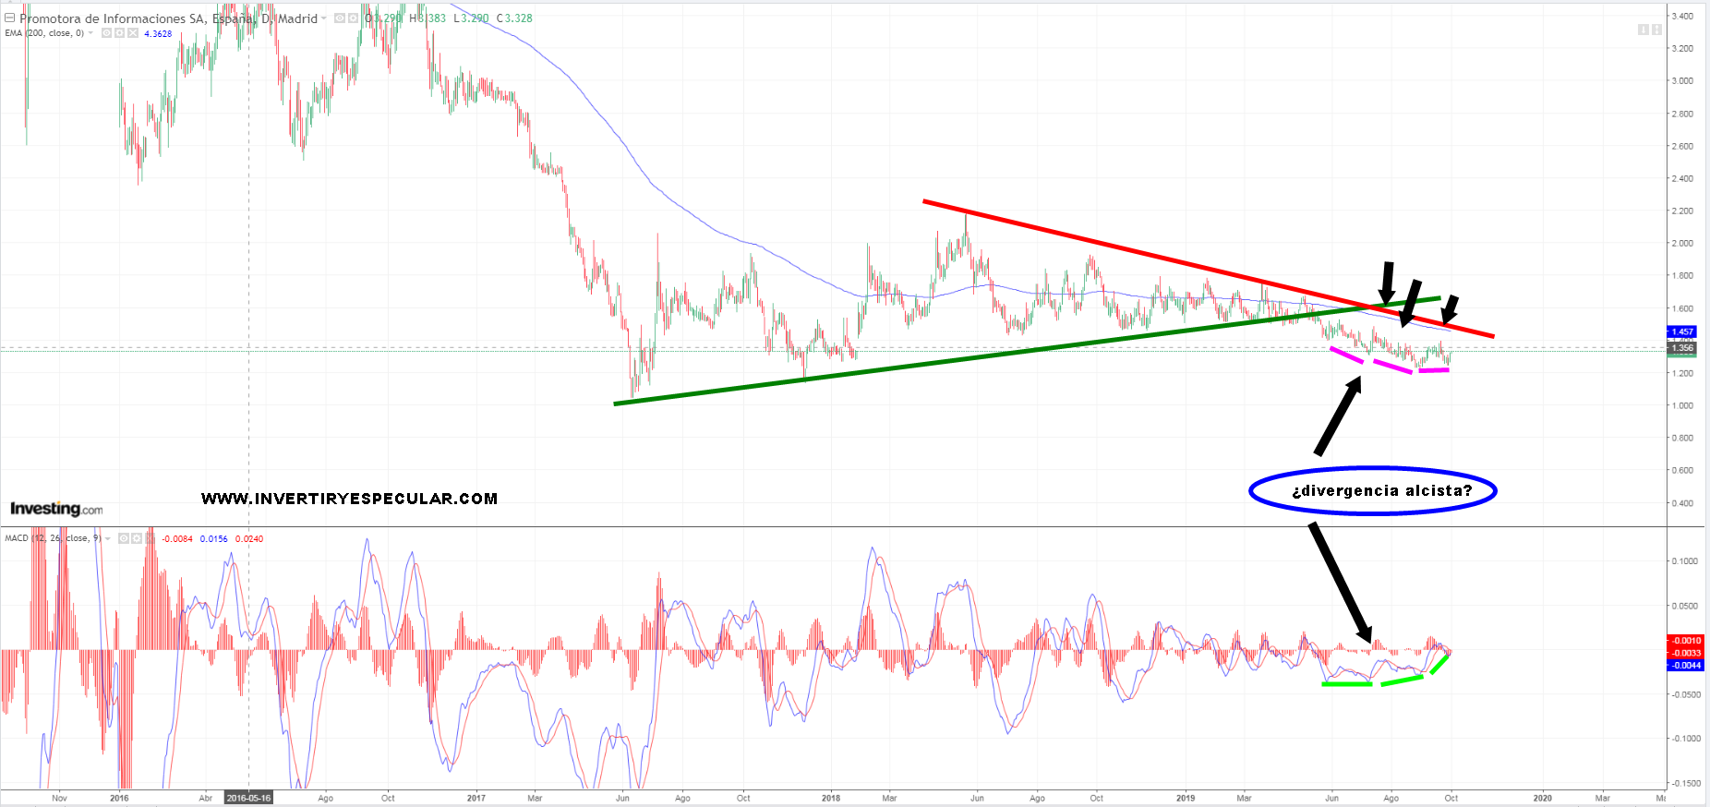Click the red -0.0010 MACD scale label
This screenshot has height=807, width=1710.
tap(1684, 640)
